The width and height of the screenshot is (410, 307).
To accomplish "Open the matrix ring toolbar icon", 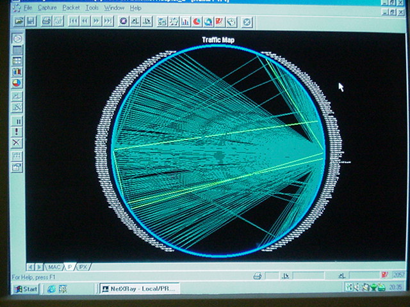I will tap(174, 22).
